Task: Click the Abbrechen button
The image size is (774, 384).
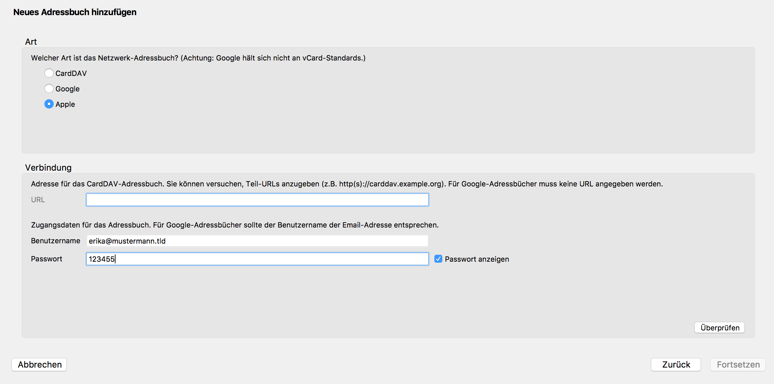Action: (x=39, y=364)
